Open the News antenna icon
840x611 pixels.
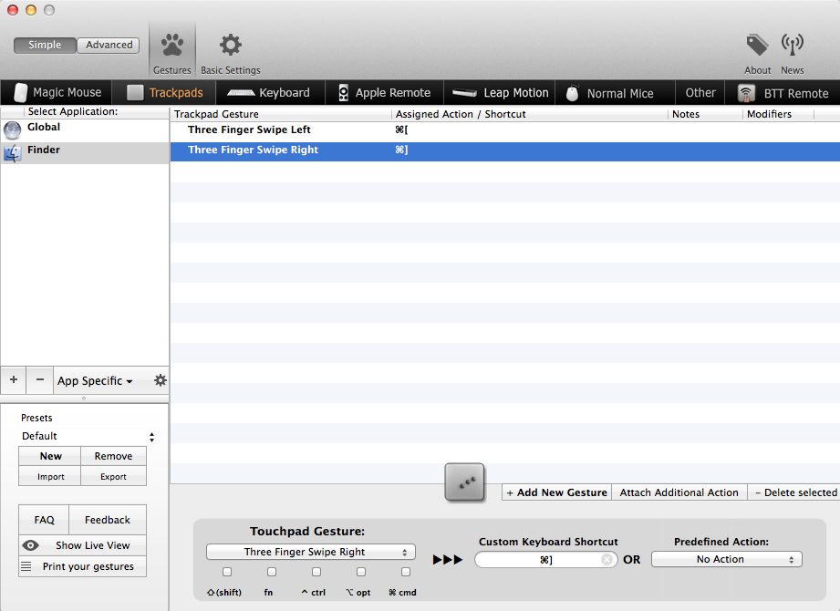click(x=792, y=45)
